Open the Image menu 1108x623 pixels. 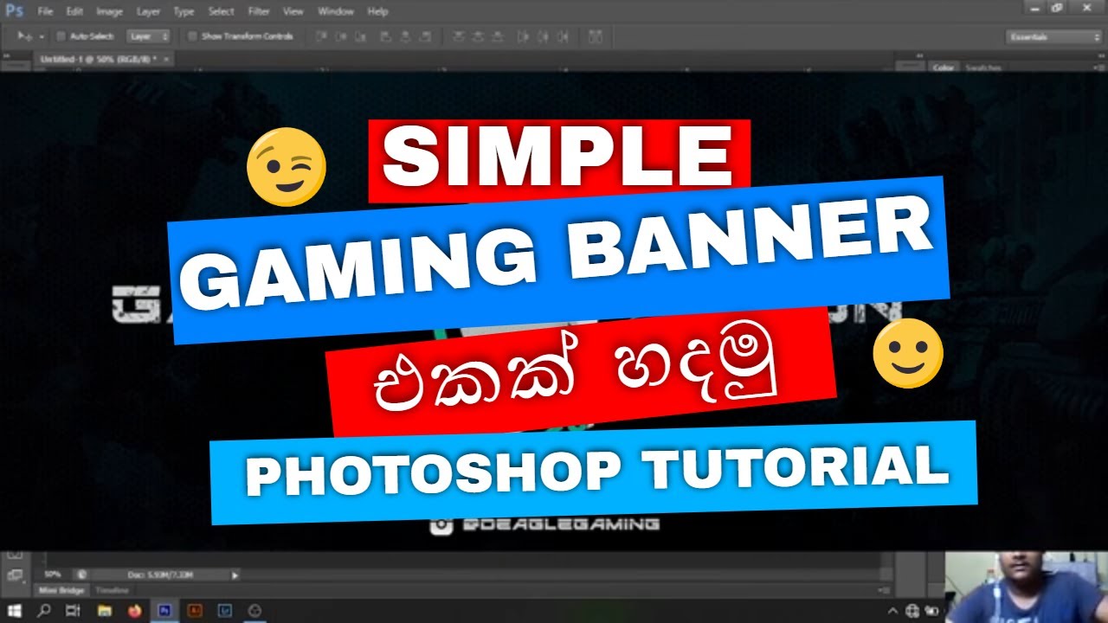pos(109,11)
